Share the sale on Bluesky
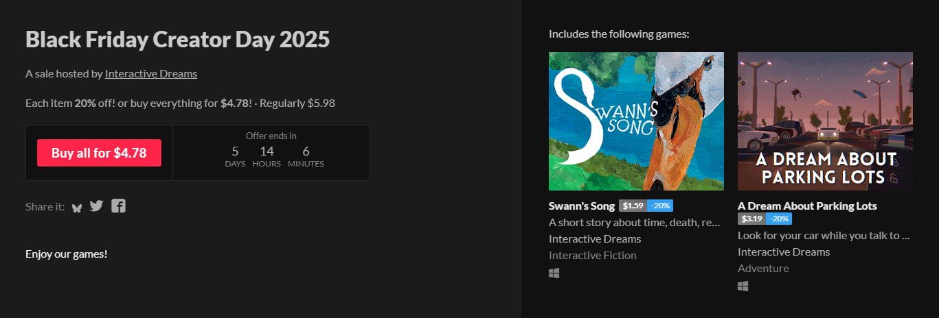939x318 pixels. coord(77,207)
